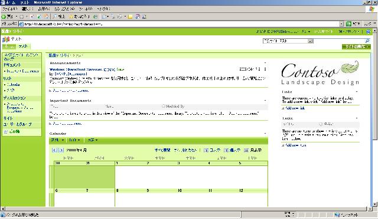Go to the previous month in the calendar
The height and width of the screenshot is (219, 378).
pyautogui.click(x=54, y=150)
